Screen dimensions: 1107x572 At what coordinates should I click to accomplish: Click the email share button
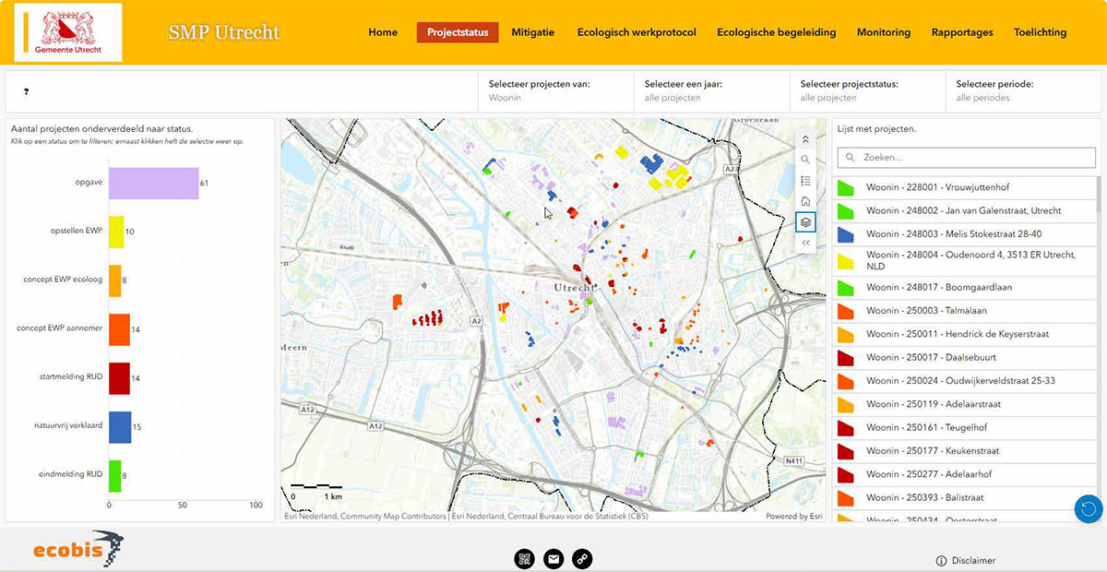coord(553,558)
